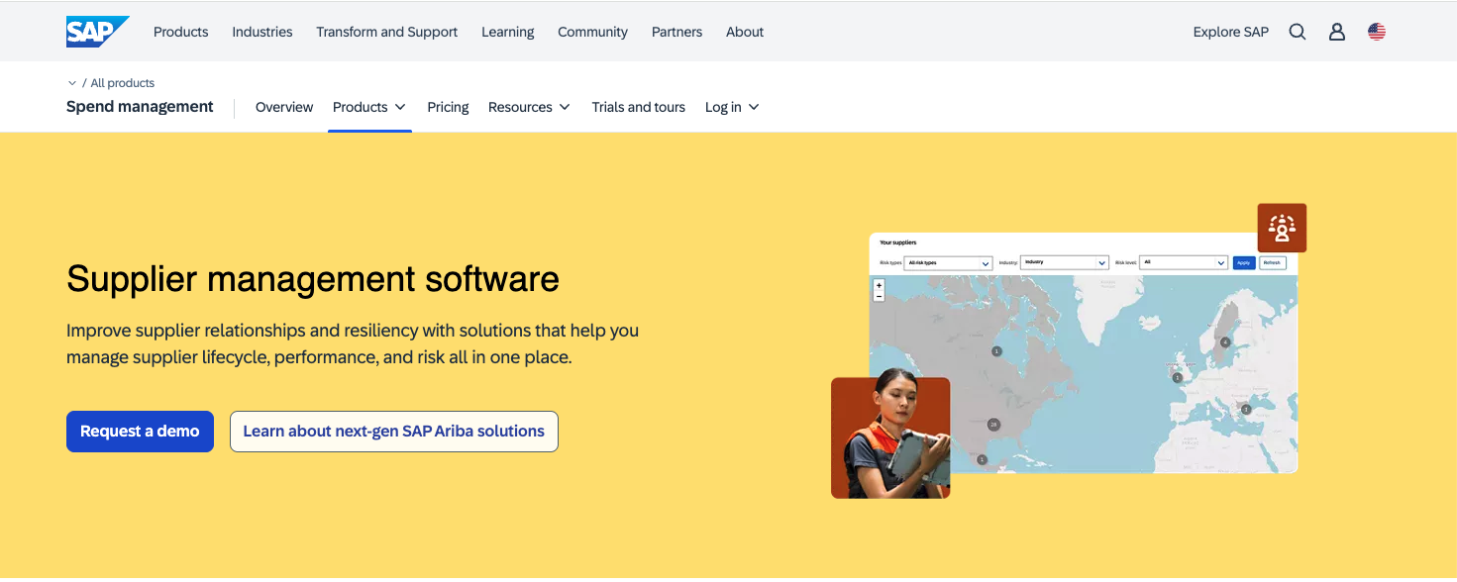Collapse the breadcrumb chevron before All products
The width and height of the screenshot is (1457, 582).
click(72, 83)
